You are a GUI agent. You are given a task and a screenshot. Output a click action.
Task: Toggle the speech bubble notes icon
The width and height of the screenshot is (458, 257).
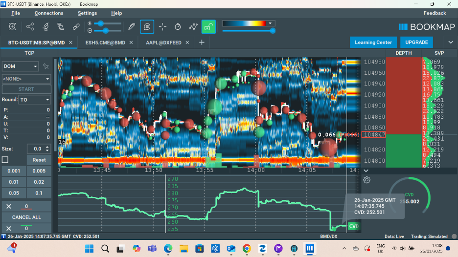point(147,26)
